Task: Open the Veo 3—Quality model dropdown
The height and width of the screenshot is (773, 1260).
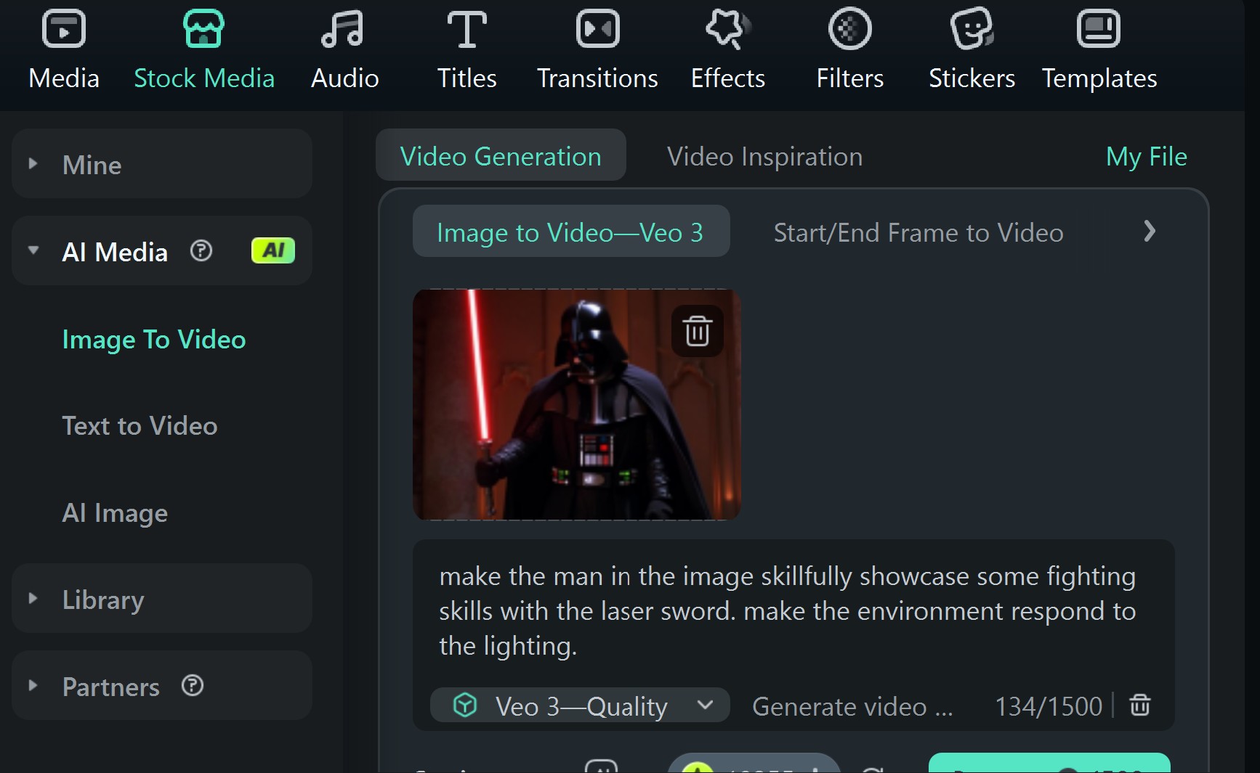Action: 580,705
